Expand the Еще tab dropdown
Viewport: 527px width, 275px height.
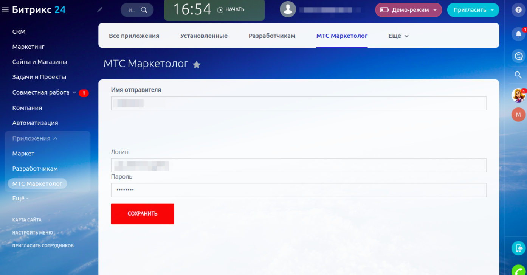click(x=398, y=36)
